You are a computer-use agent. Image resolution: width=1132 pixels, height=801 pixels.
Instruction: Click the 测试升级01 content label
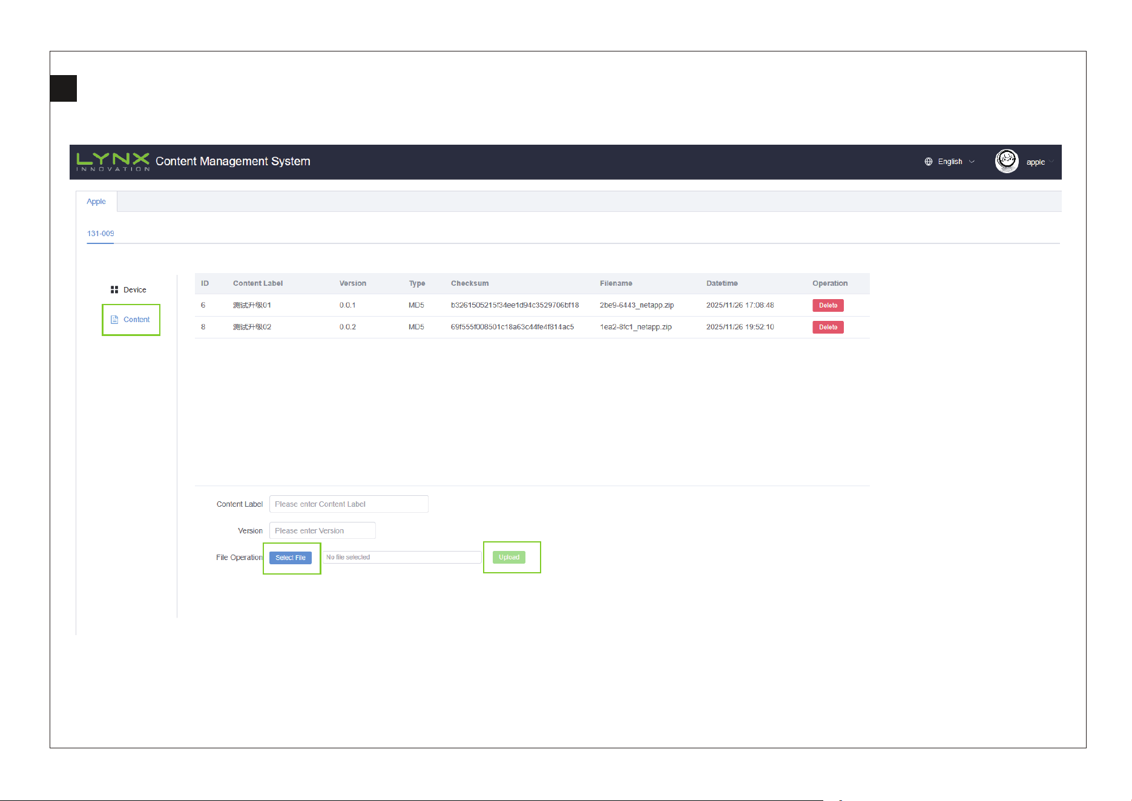(252, 305)
